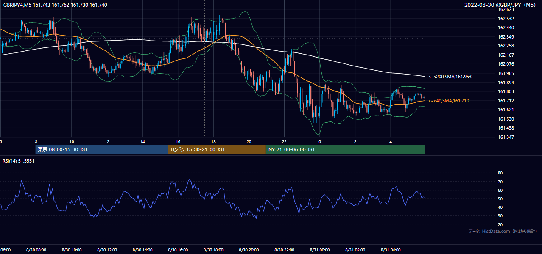Click the GBPJPY# M5 symbol header text

(55, 5)
